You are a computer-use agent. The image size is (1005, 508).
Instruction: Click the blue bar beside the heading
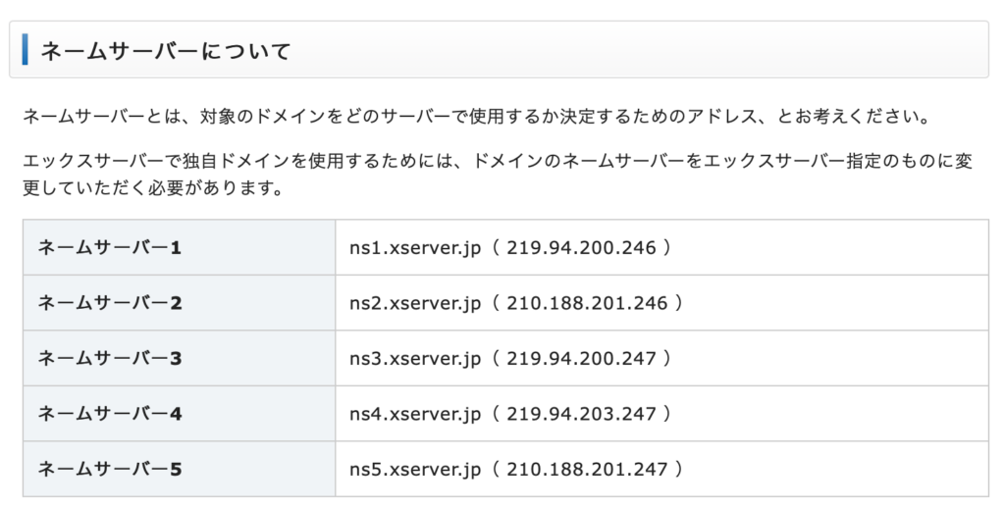pyautogui.click(x=25, y=50)
